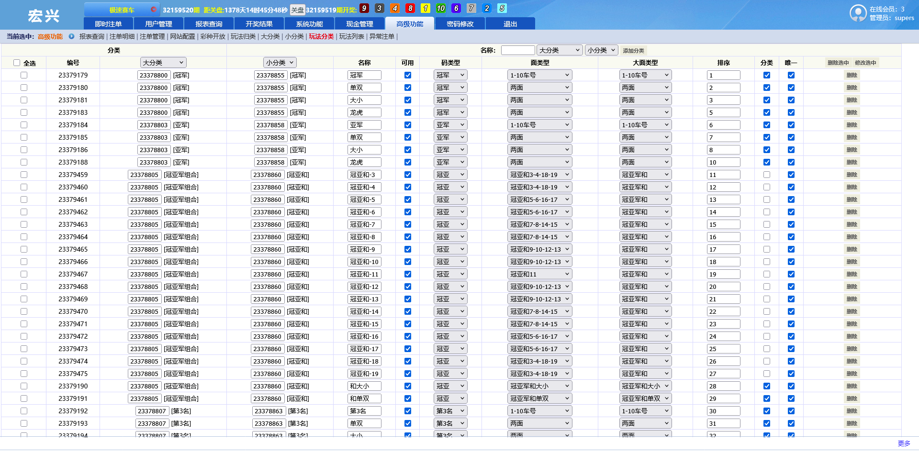The image size is (919, 453).
Task: Open the 极速赛车 game selector
Action: click(122, 10)
